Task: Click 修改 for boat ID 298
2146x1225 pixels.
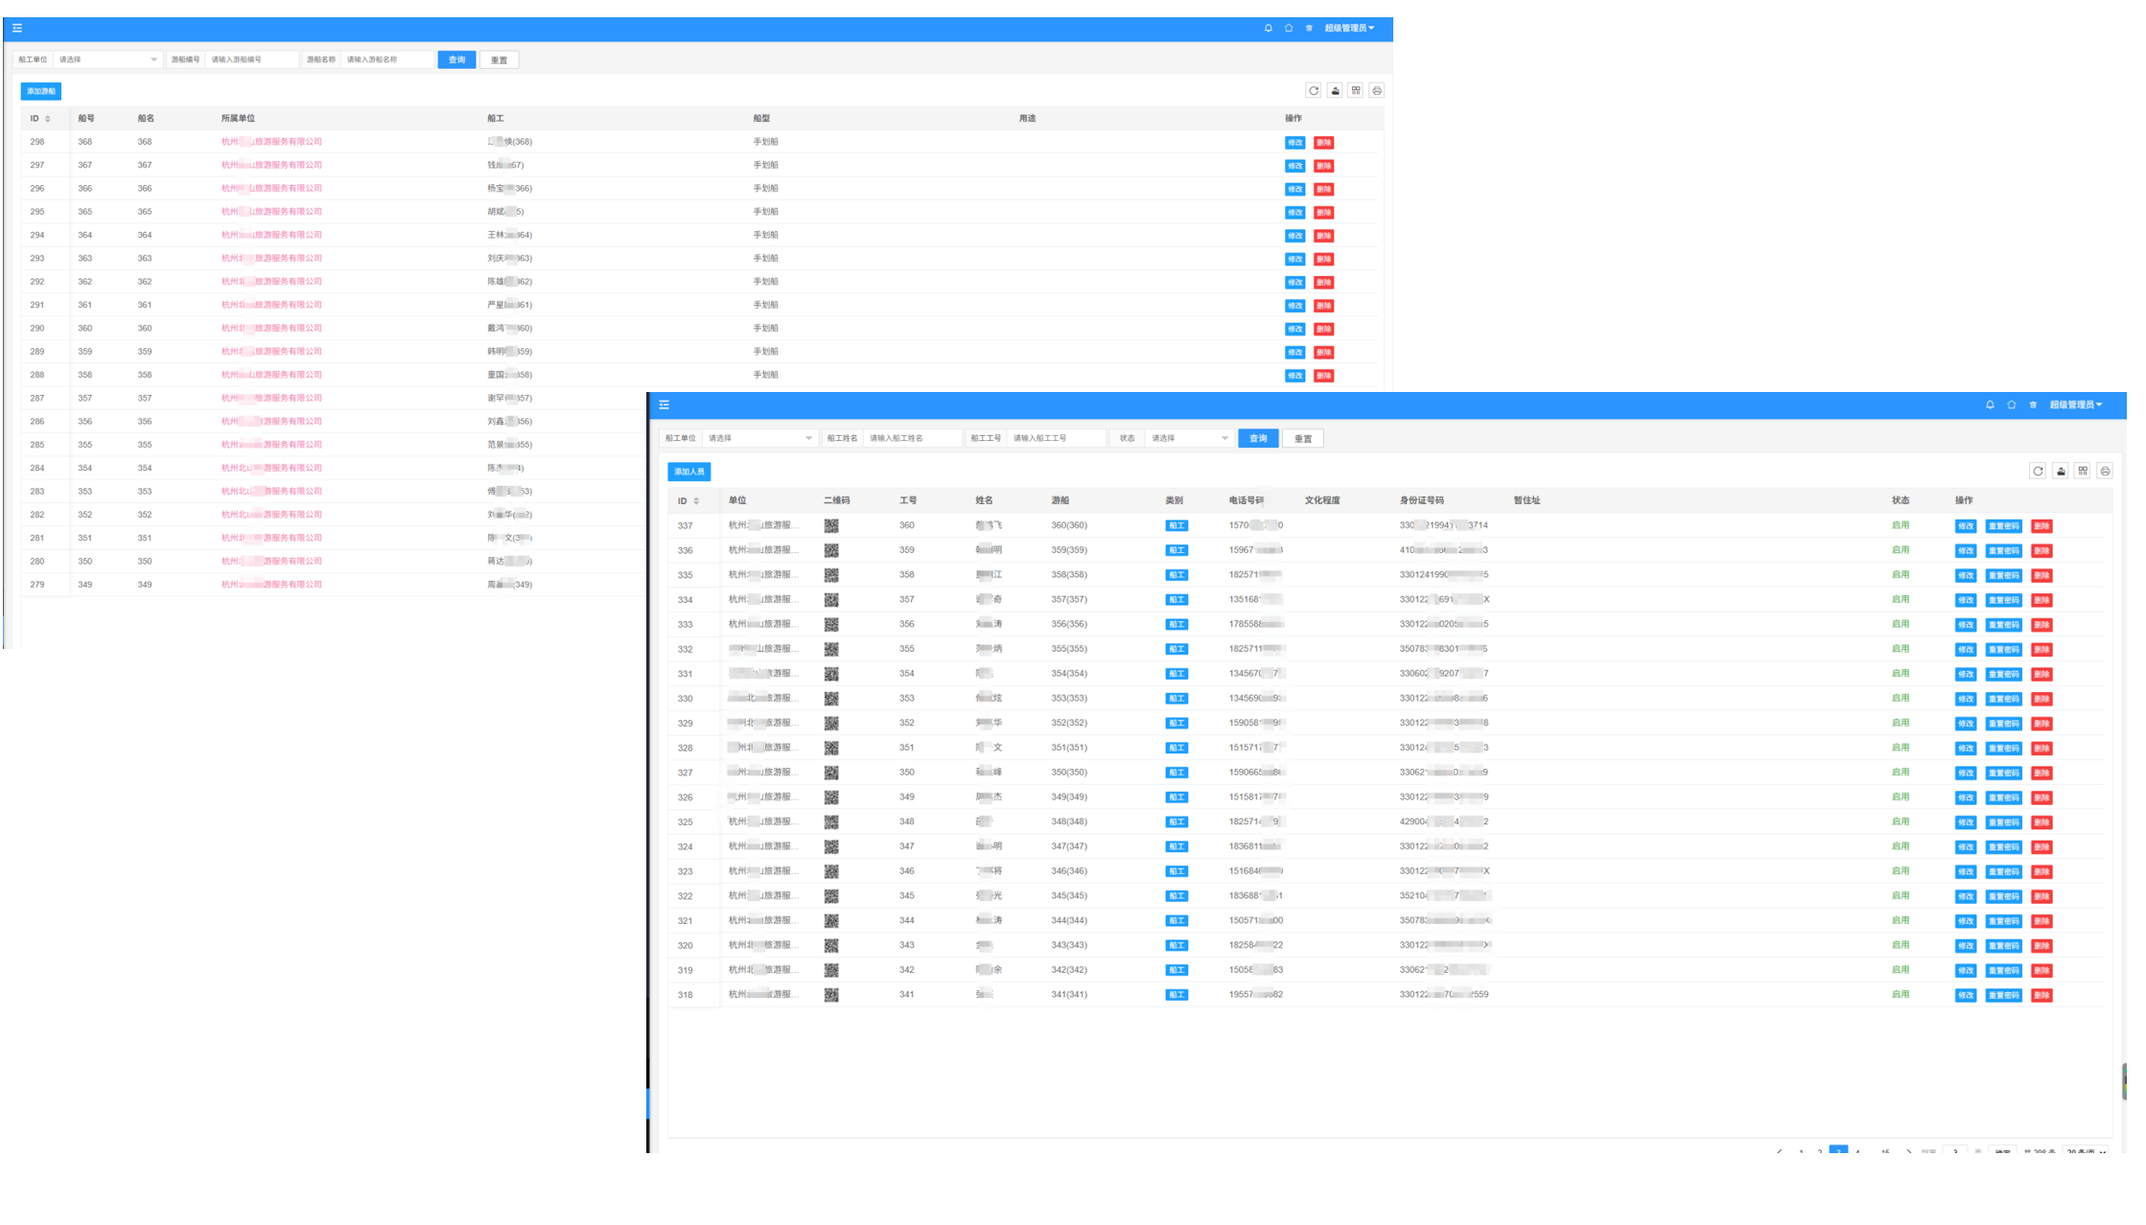Action: (x=1295, y=143)
